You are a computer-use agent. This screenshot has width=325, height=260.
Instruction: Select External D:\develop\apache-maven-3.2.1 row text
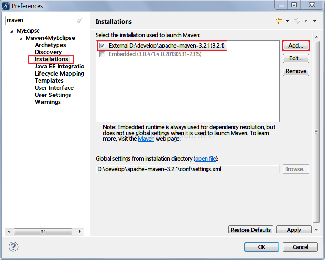click(167, 46)
